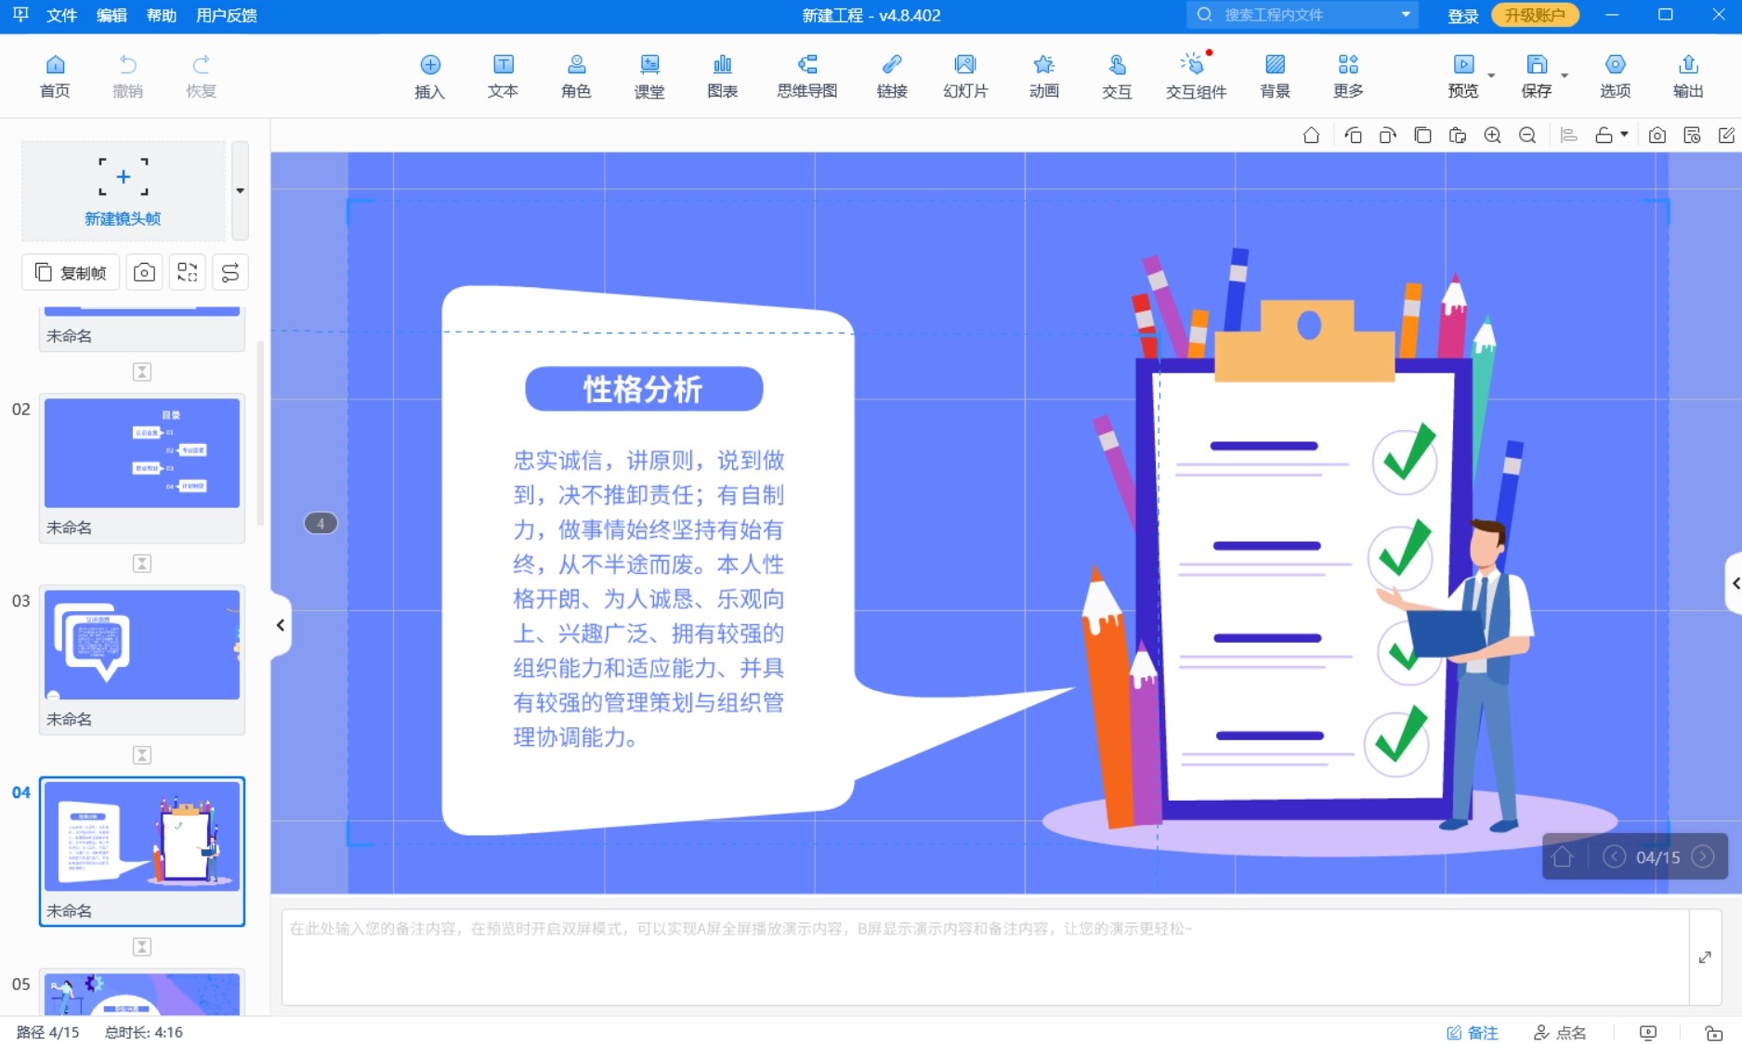This screenshot has height=1044, width=1742.
Task: Click the paste icon in canvas toolbar
Action: [1458, 136]
